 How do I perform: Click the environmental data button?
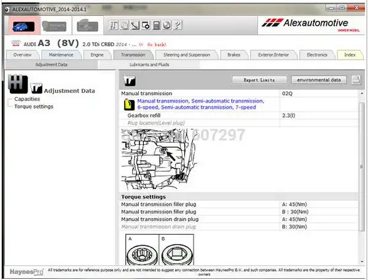[319, 80]
